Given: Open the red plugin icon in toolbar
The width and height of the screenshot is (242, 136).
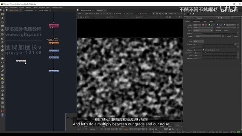Looking at the screenshot, I should tap(2, 111).
